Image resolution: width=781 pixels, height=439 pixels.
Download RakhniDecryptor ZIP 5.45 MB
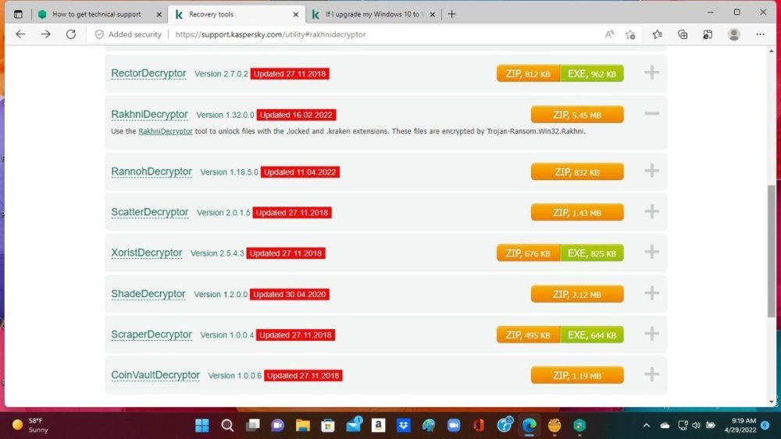[x=577, y=115]
